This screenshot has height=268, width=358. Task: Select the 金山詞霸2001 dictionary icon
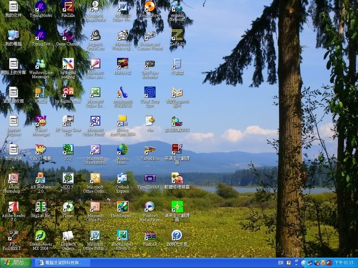(x=177, y=121)
